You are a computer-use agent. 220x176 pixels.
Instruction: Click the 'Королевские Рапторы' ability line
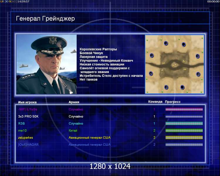click(x=98, y=49)
